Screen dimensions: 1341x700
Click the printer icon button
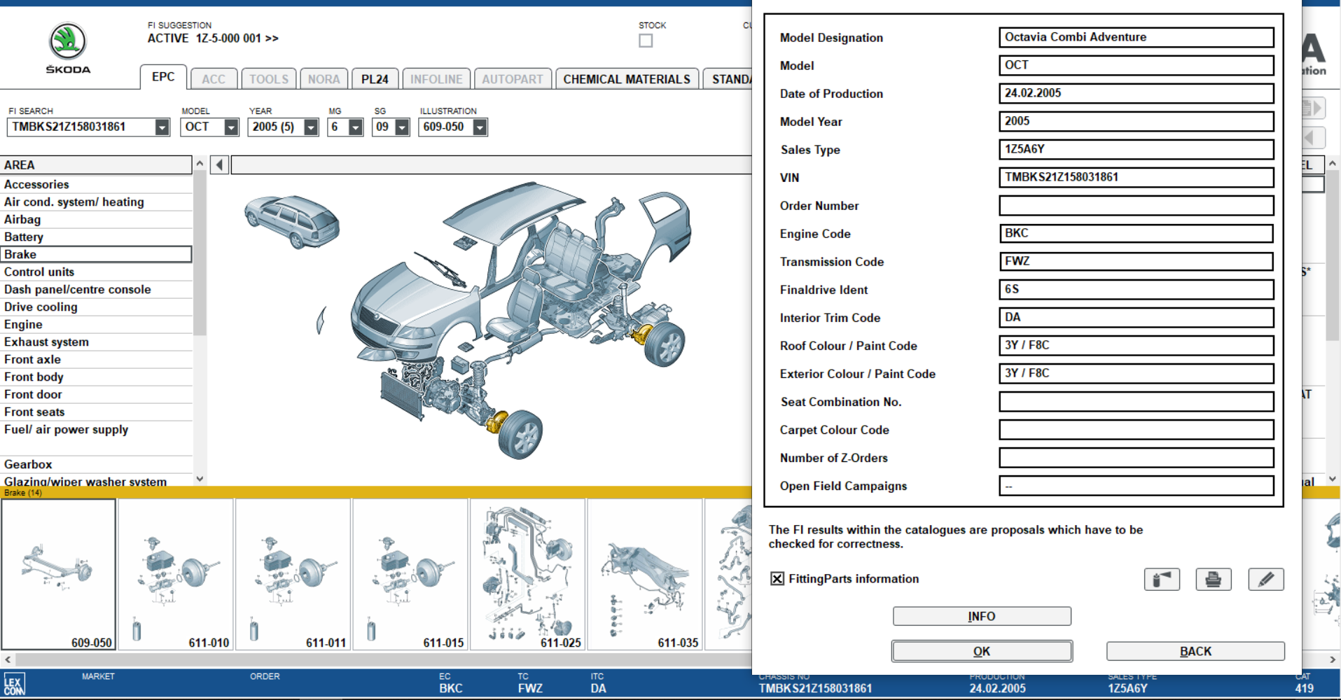click(1214, 580)
